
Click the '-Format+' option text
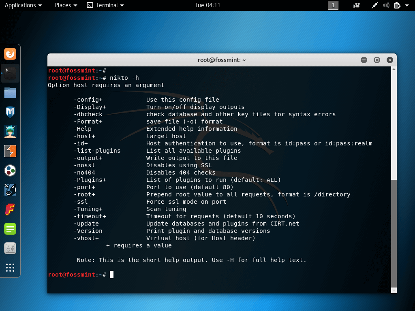point(88,121)
